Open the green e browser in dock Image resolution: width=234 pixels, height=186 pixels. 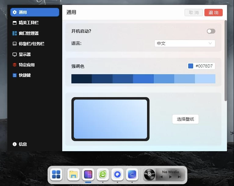103,174
